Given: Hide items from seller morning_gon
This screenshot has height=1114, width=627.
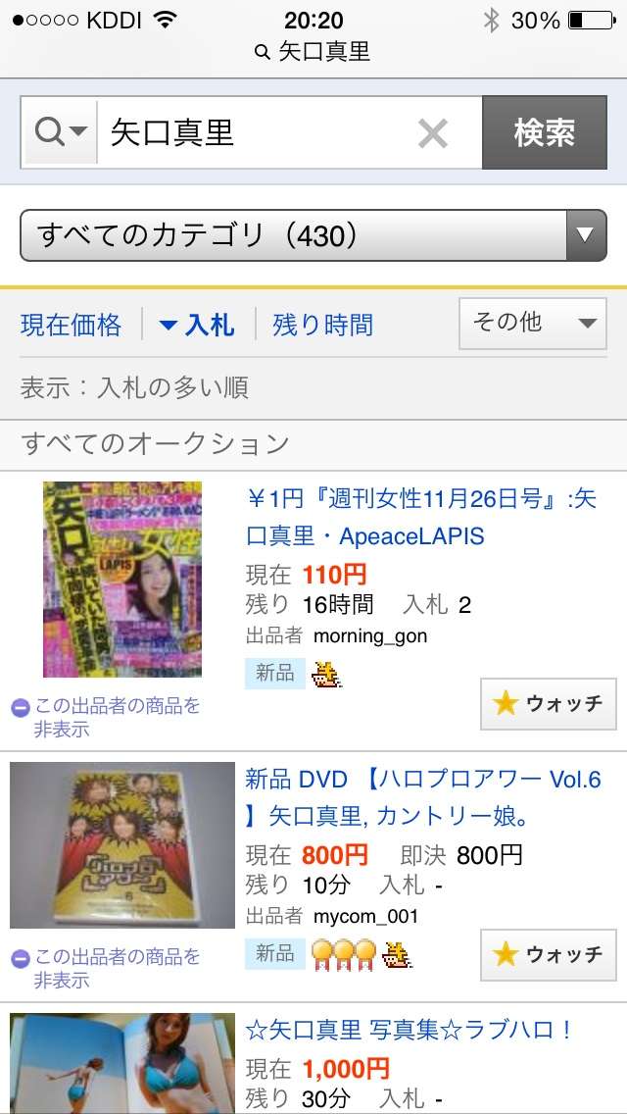Looking at the screenshot, I should [x=107, y=717].
